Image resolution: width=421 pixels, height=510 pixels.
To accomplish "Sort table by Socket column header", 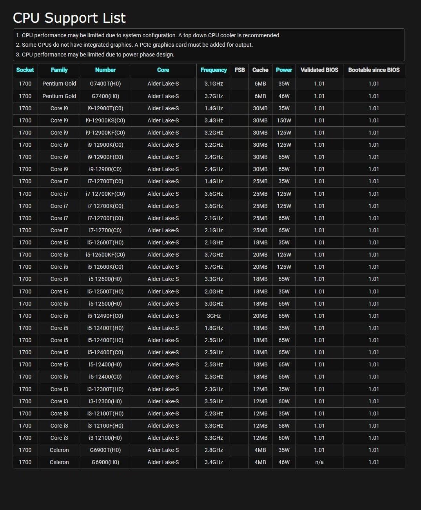I will (x=25, y=70).
